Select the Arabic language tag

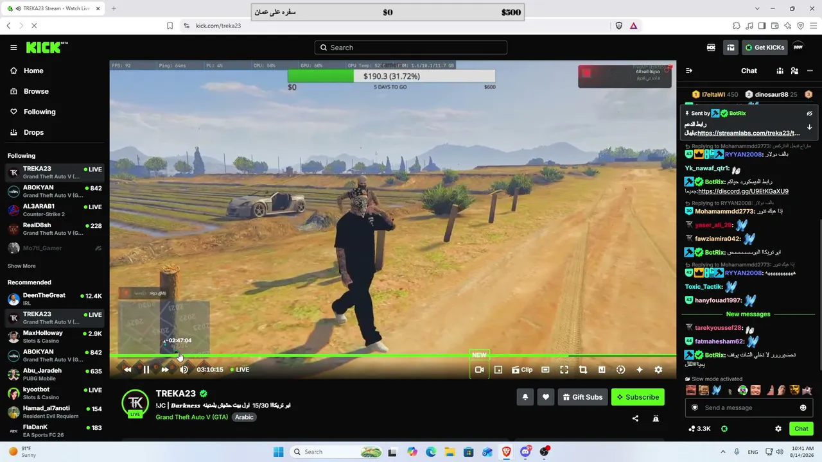tap(244, 417)
